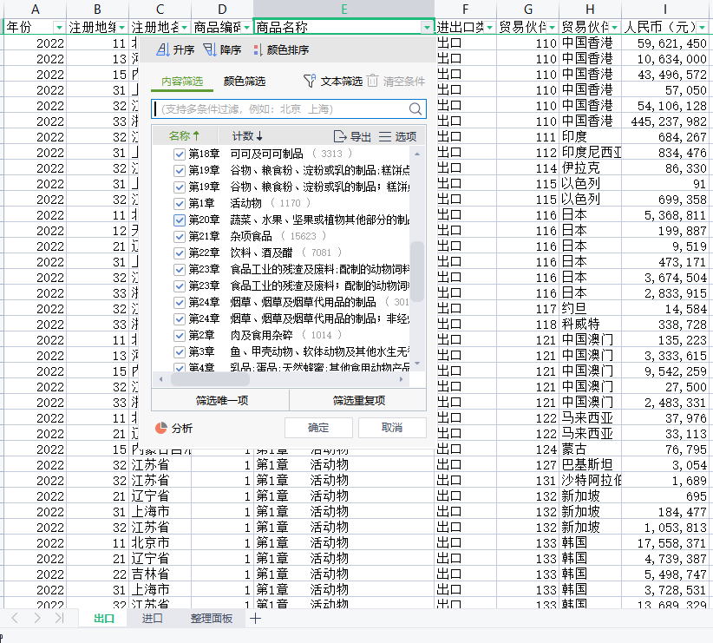Toggle 第3章 鱼、甲壳动物 checkbox
713x643 pixels.
click(180, 352)
